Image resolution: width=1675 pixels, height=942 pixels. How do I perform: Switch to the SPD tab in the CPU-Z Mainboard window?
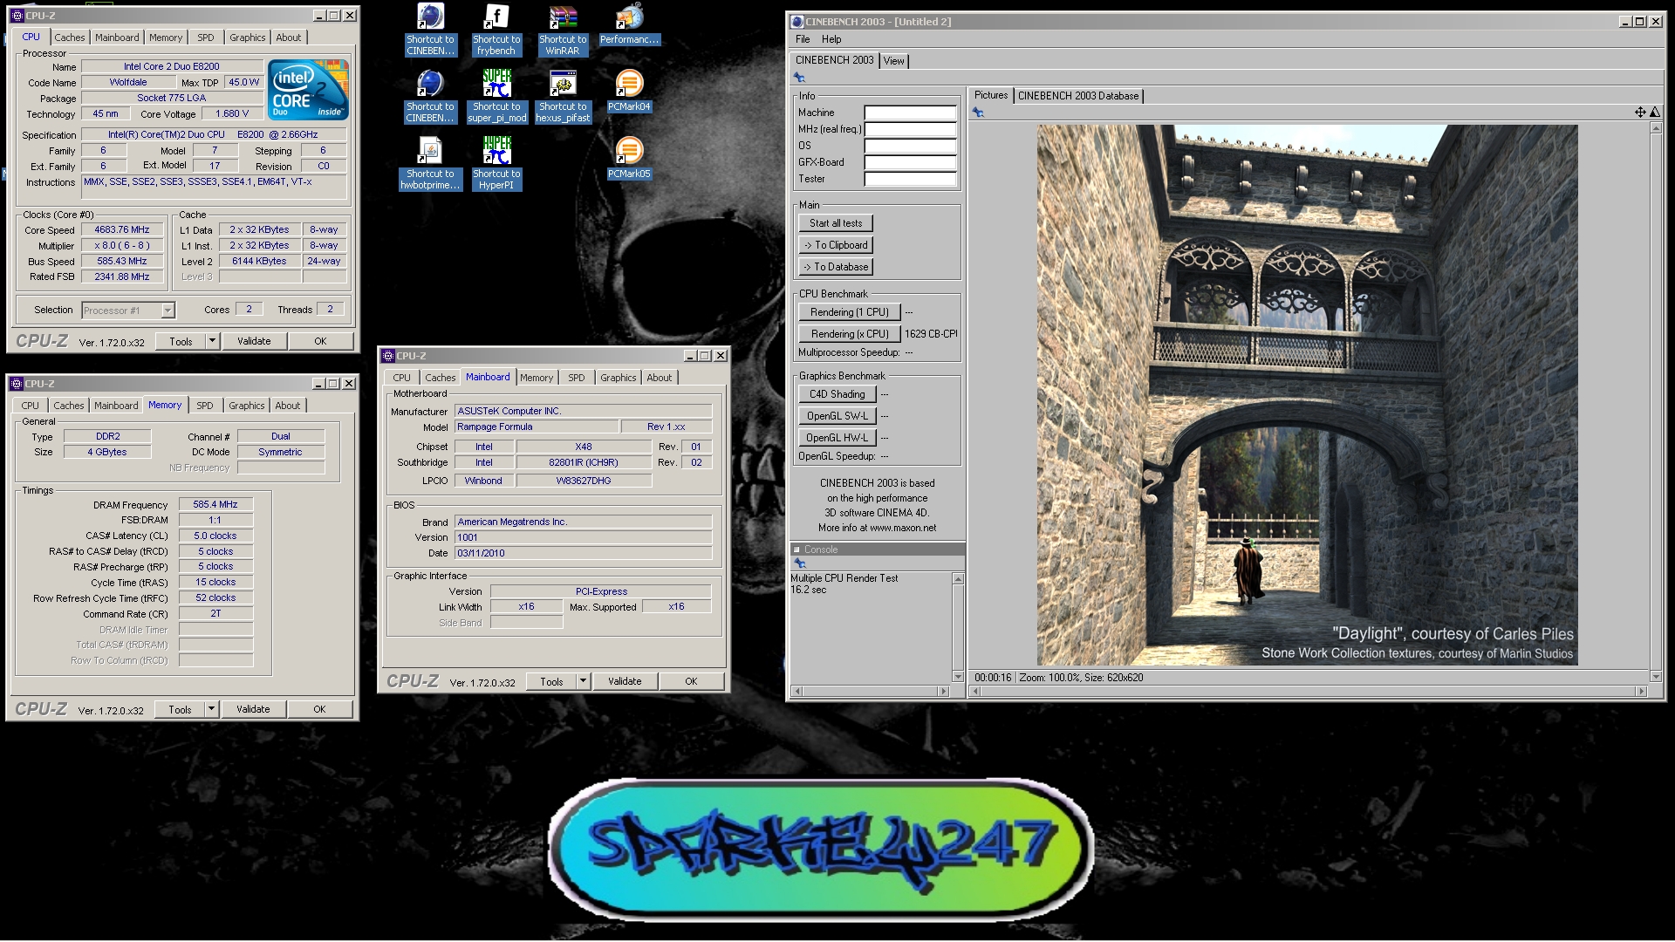coord(577,378)
